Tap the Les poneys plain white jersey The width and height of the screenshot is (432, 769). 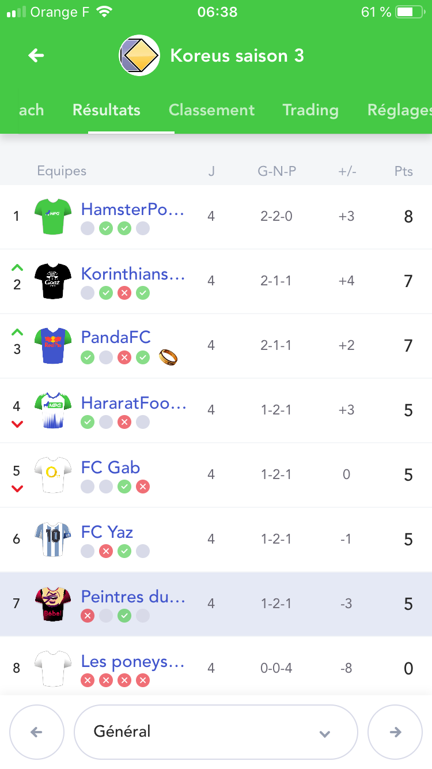tap(53, 669)
